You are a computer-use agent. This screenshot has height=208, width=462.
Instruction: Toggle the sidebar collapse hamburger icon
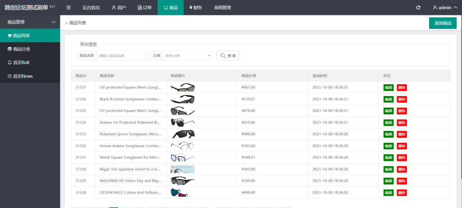(x=69, y=8)
